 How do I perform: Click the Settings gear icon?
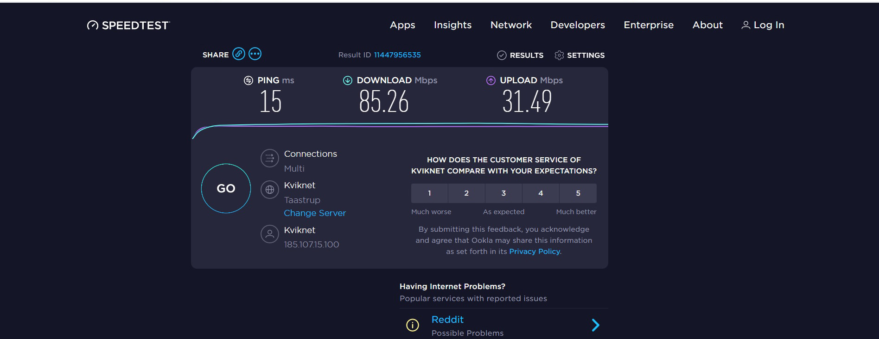(559, 55)
